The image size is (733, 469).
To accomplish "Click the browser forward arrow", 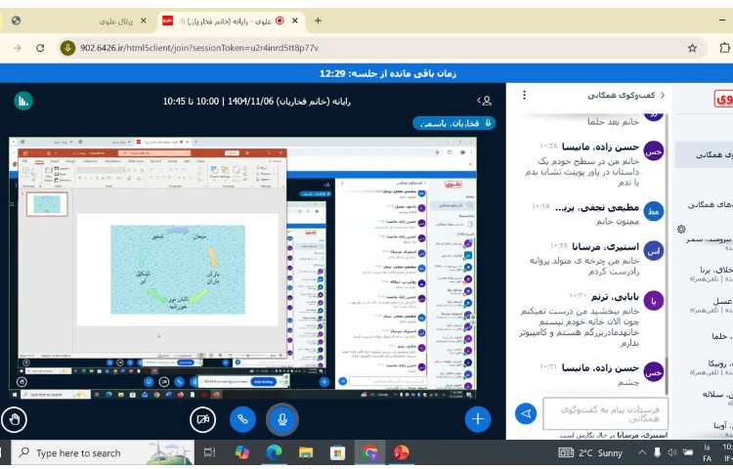I will click(18, 48).
